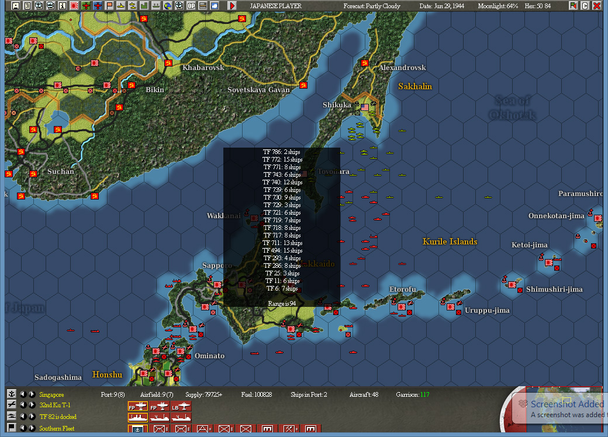608x437 pixels.
Task: Click the Alexandrovsk Soviet base marker
Action: pyautogui.click(x=364, y=62)
